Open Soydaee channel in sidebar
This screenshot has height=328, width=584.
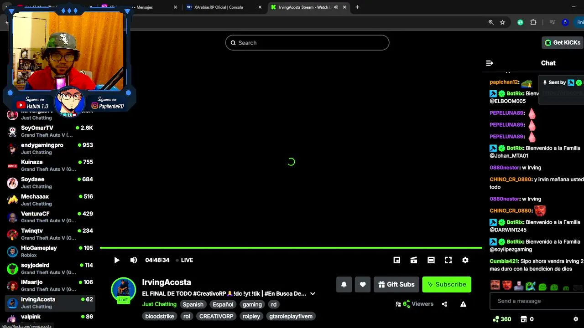pos(50,183)
